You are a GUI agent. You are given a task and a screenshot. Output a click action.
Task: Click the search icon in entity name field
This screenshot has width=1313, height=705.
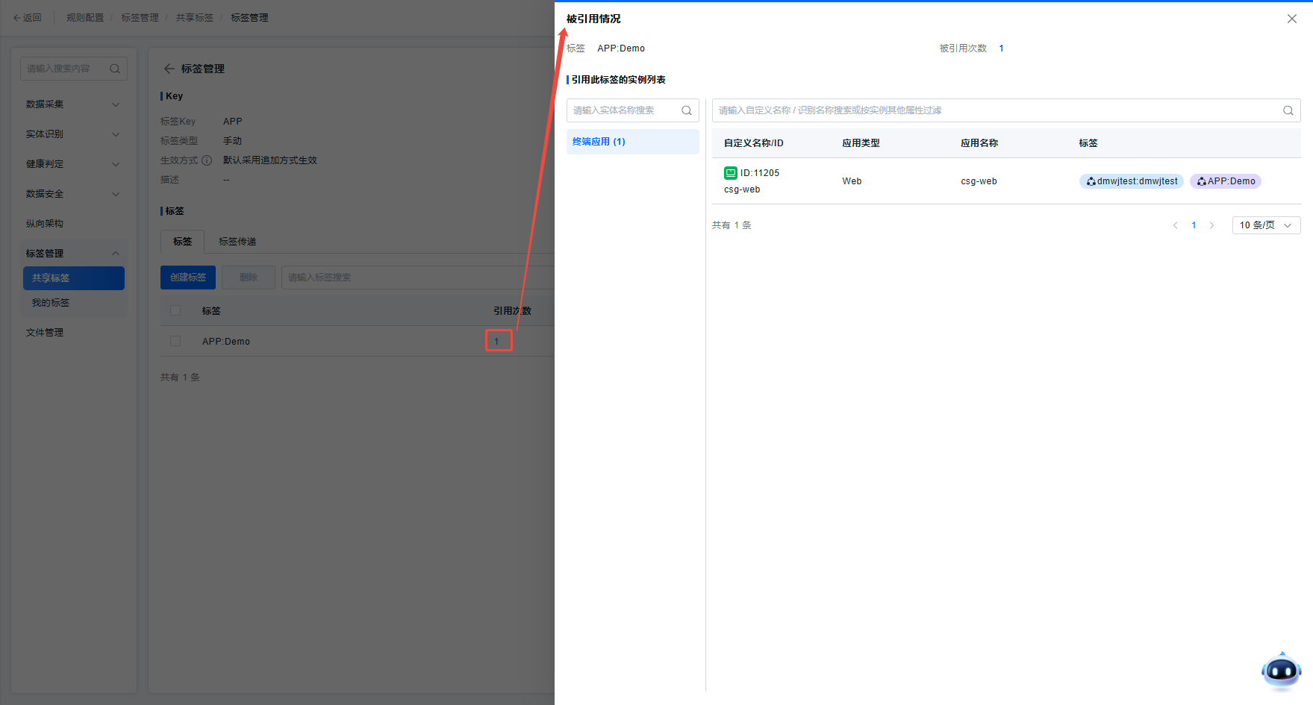[686, 110]
